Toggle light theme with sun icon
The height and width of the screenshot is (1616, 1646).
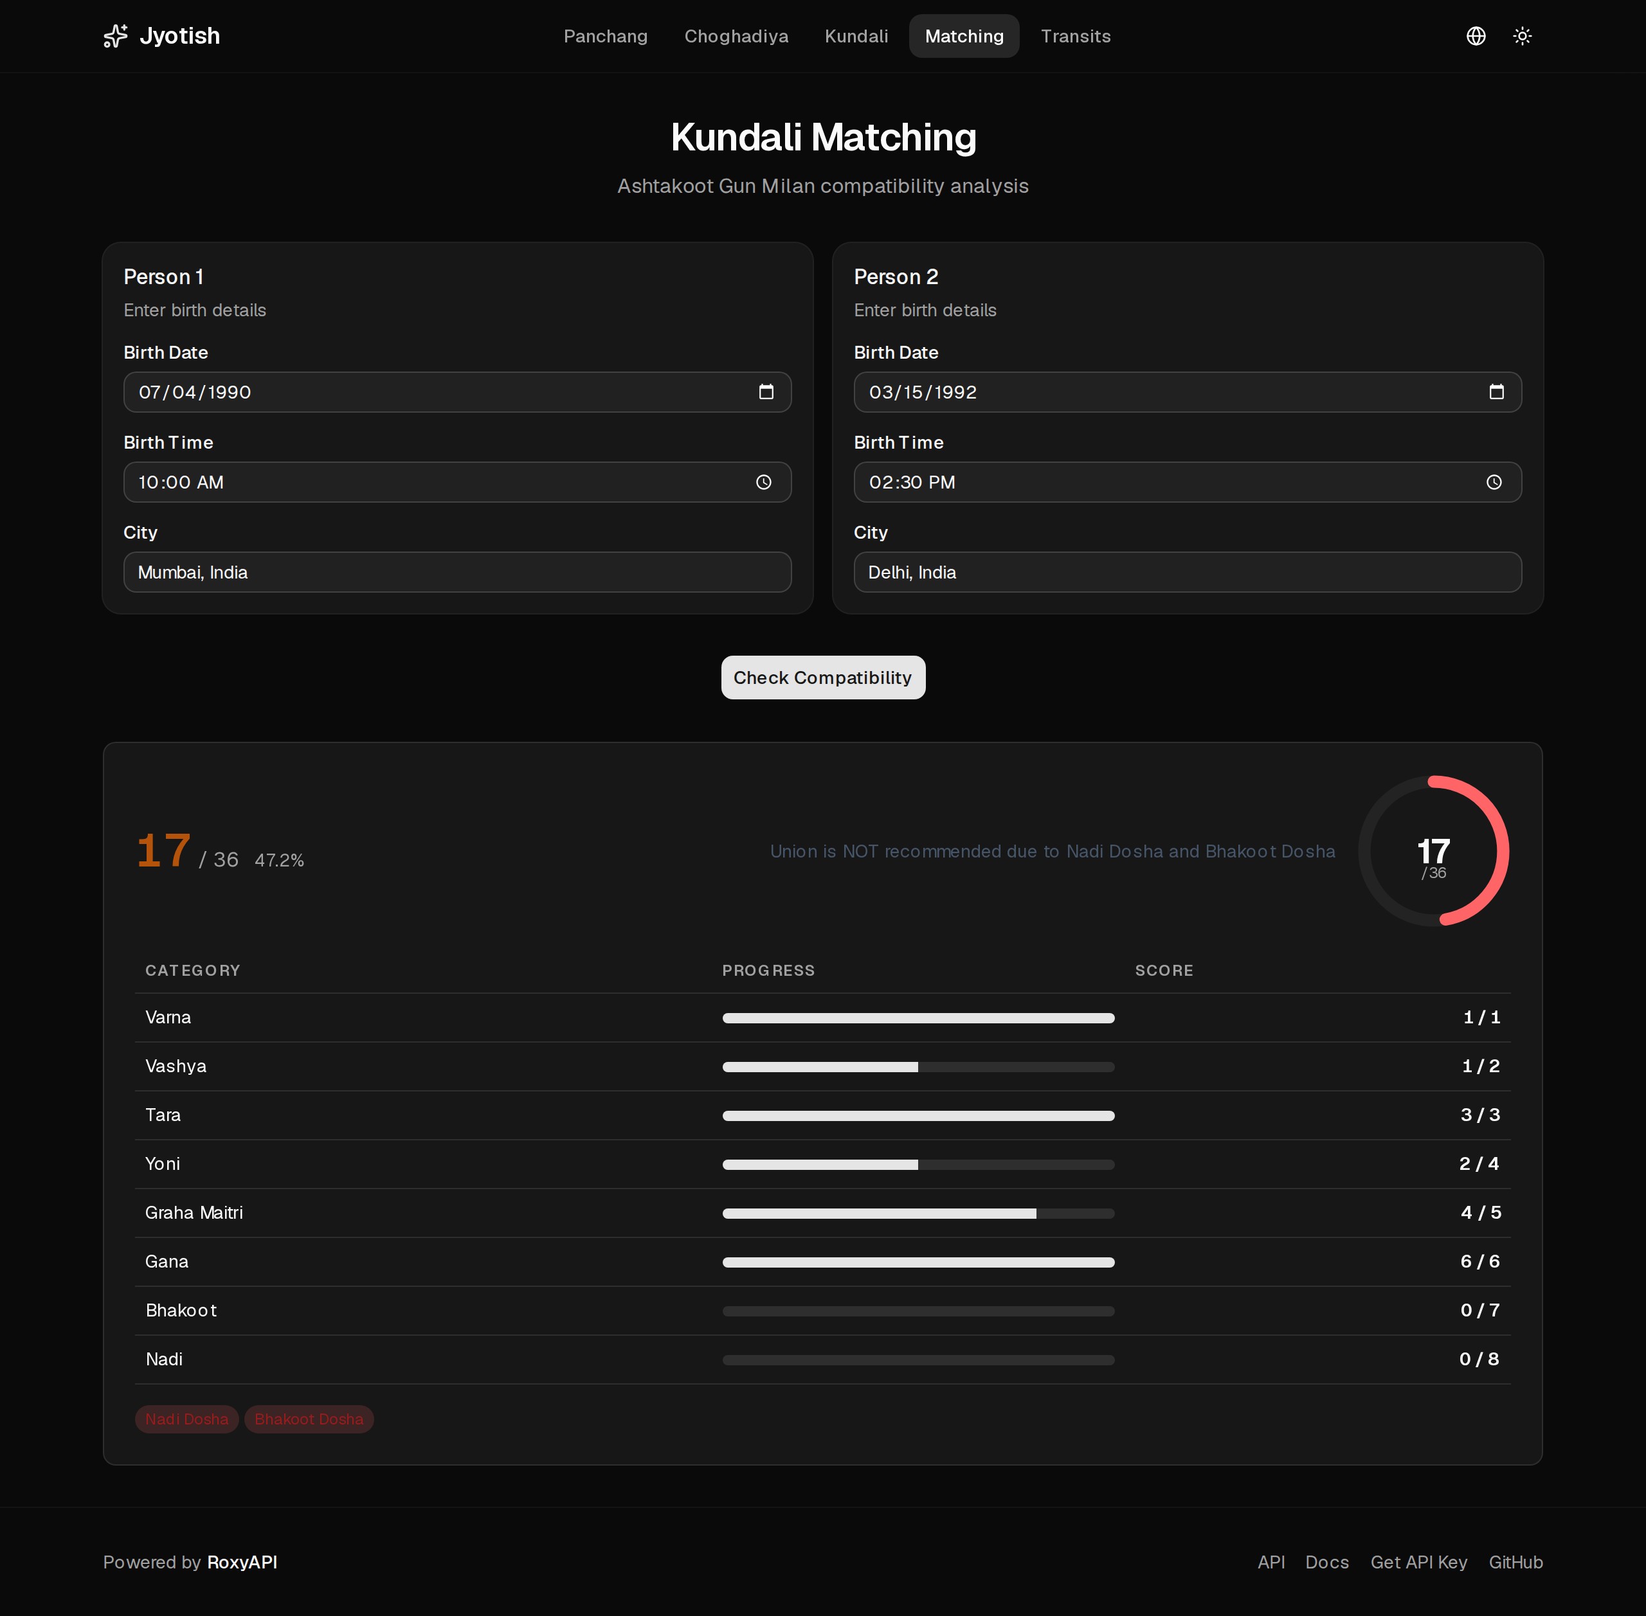click(1522, 35)
